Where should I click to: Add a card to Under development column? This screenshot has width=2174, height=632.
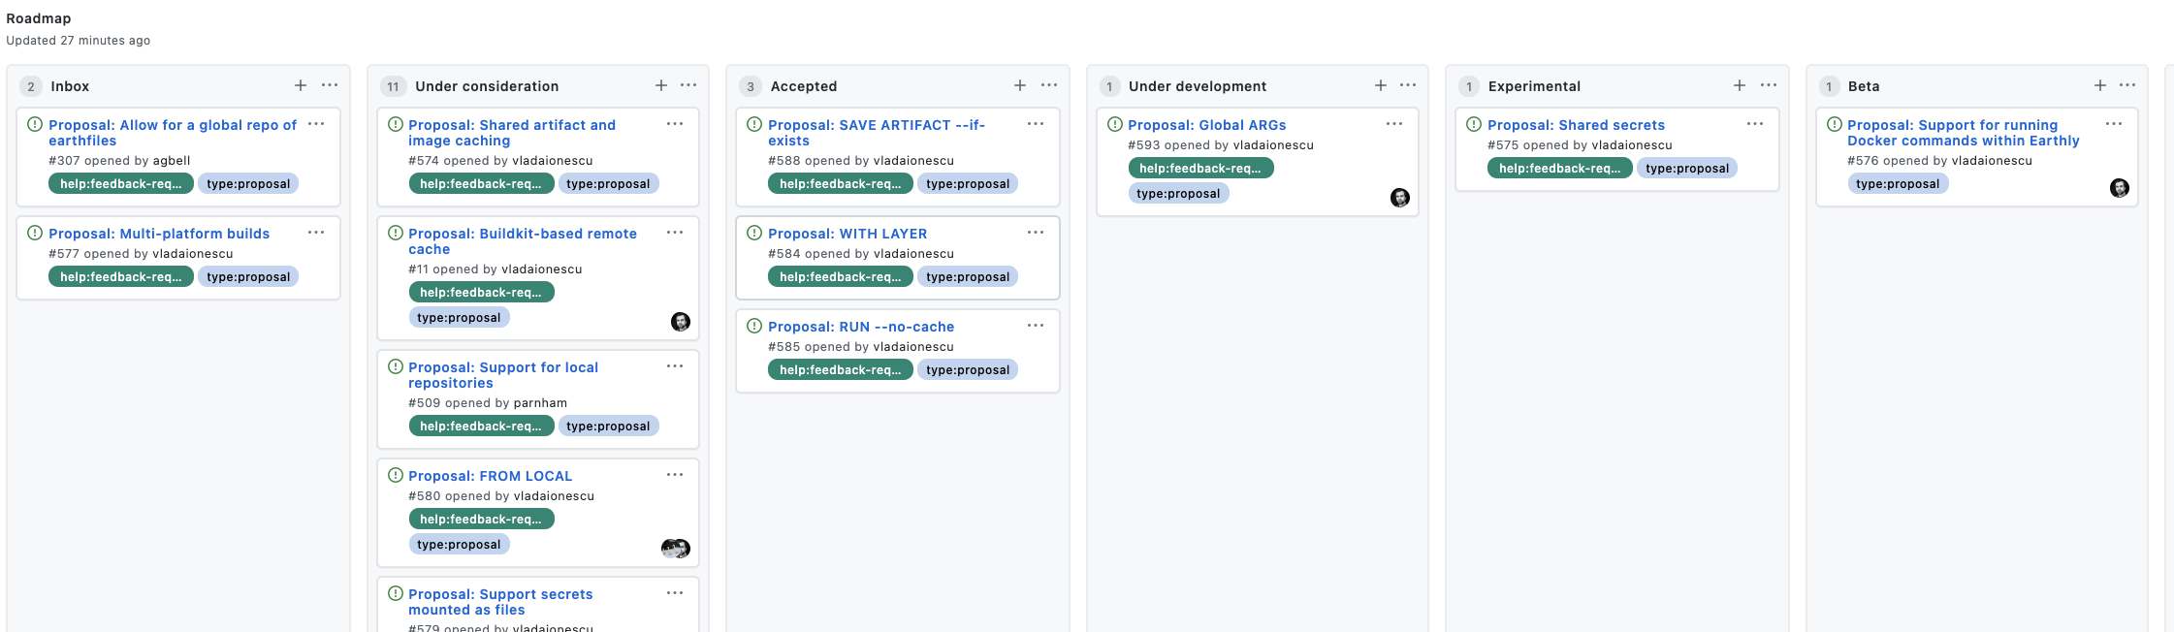[x=1381, y=85]
